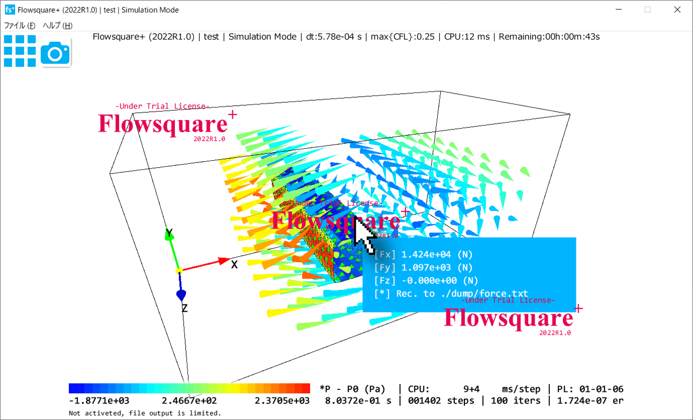Open the blue grid panel icon

pos(20,51)
